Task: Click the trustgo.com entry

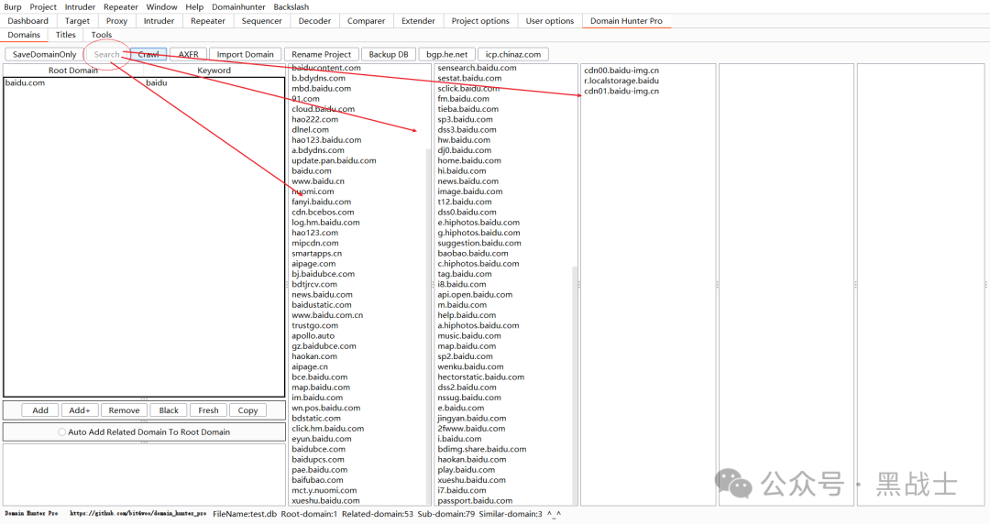Action: pos(315,325)
